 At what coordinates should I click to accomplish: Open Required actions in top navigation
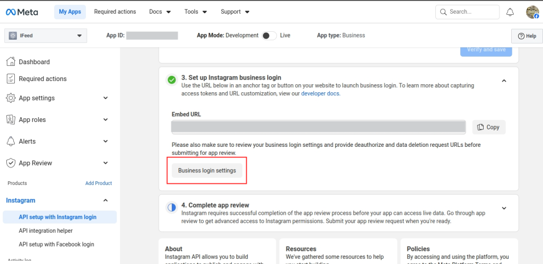115,12
